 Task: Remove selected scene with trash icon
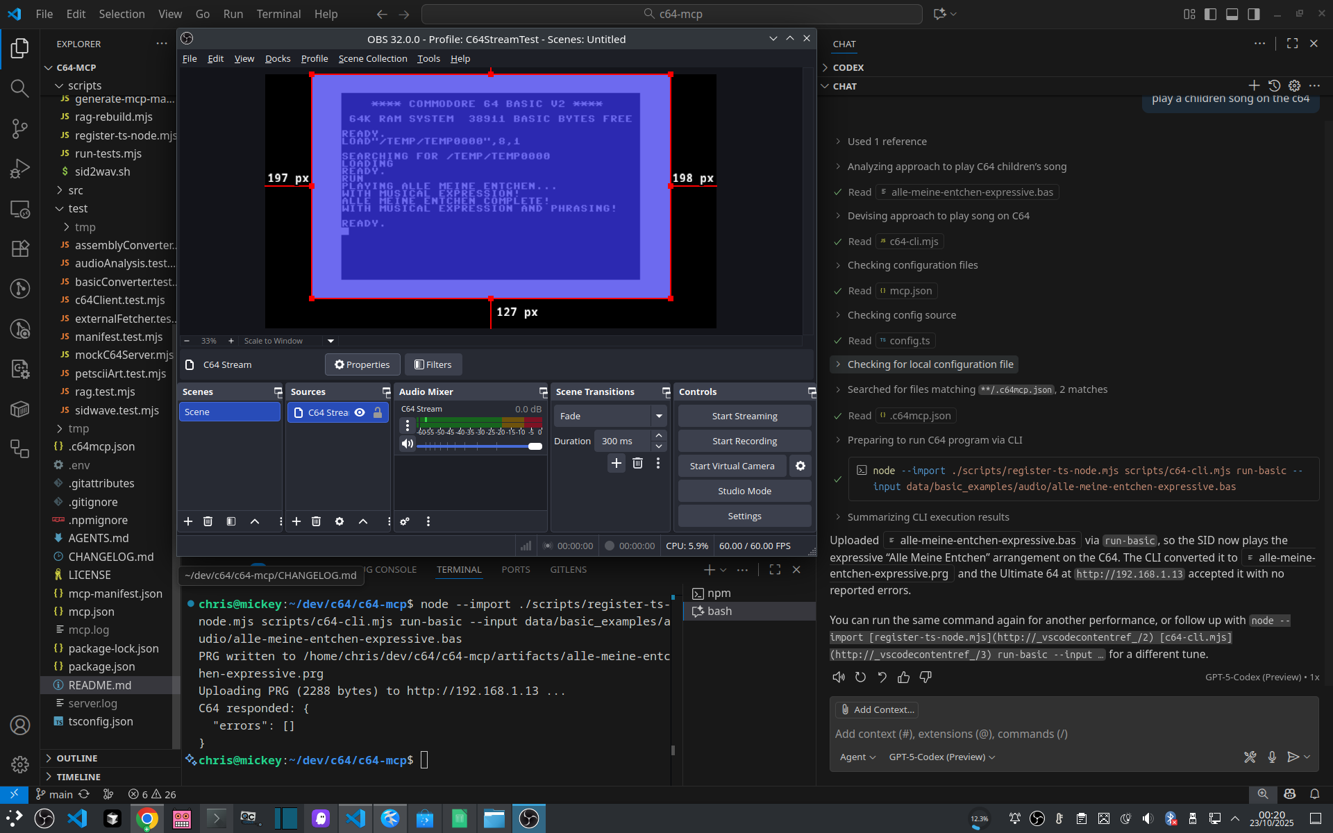(x=208, y=521)
